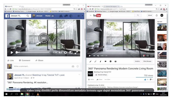
Task: Focus the Write a comment field
Action: pyautogui.click(x=47, y=66)
